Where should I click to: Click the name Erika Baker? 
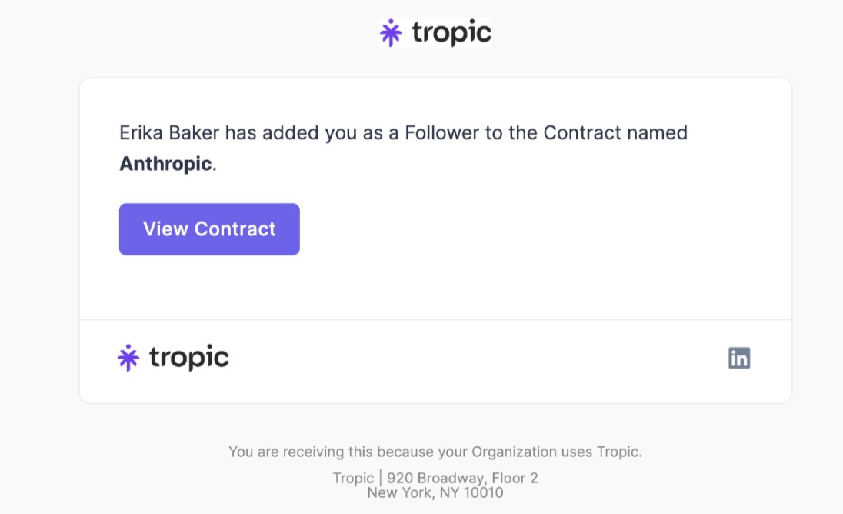click(x=169, y=133)
